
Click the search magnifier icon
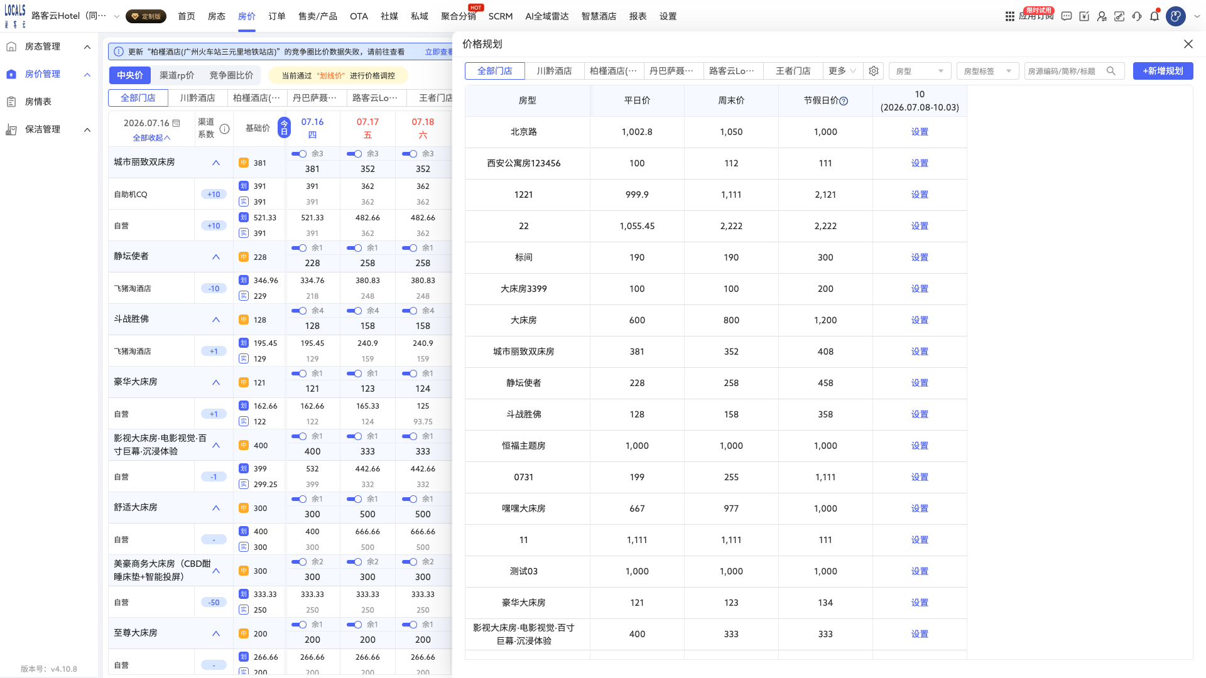pyautogui.click(x=1111, y=71)
